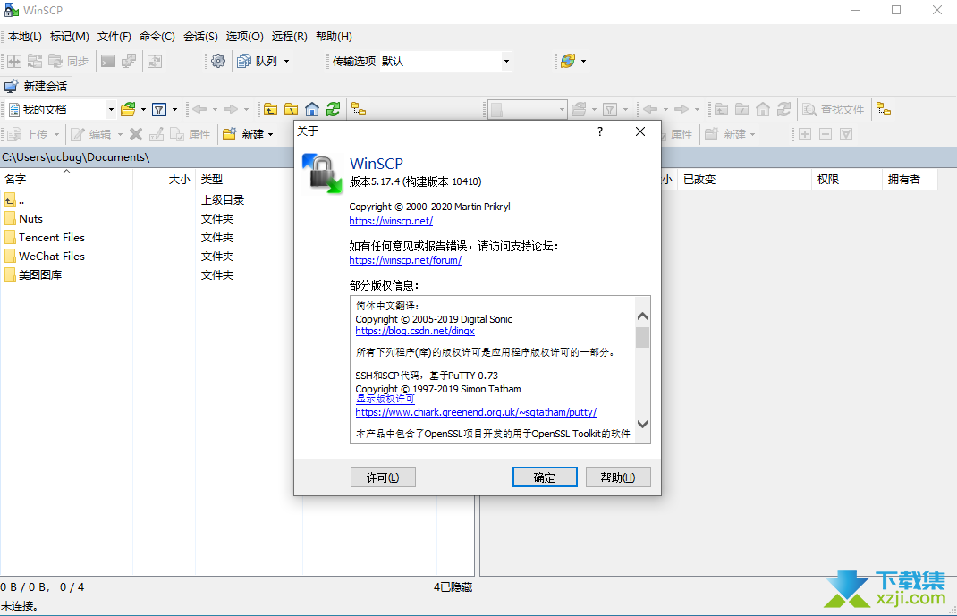Open the 标记(M) menu
This screenshot has width=957, height=616.
tap(70, 37)
